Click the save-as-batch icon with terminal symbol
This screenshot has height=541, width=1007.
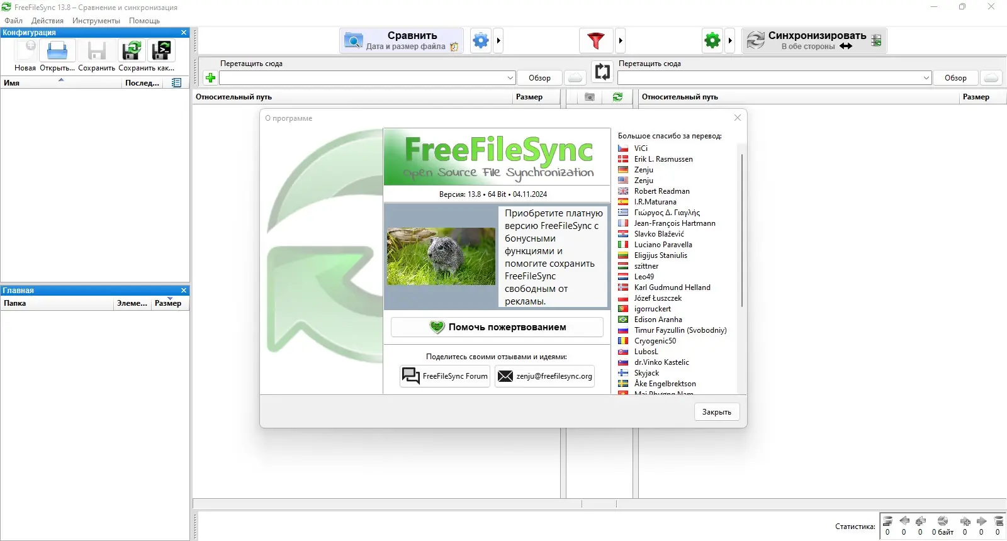(x=161, y=50)
